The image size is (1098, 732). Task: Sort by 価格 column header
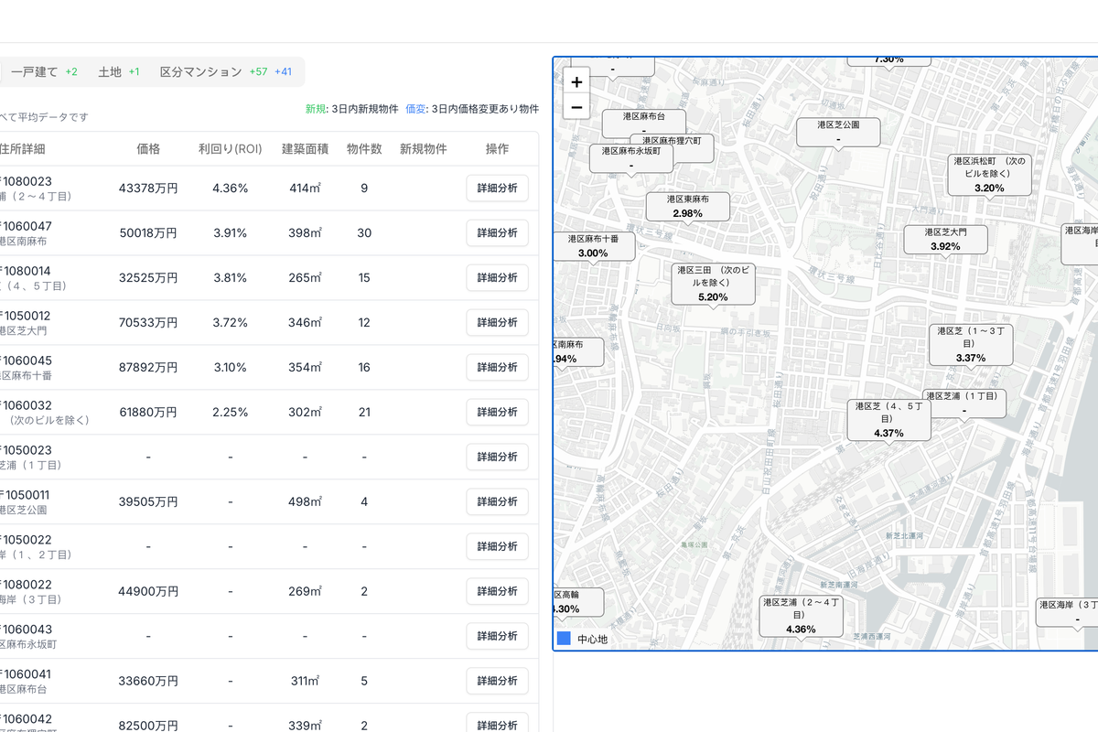click(148, 148)
